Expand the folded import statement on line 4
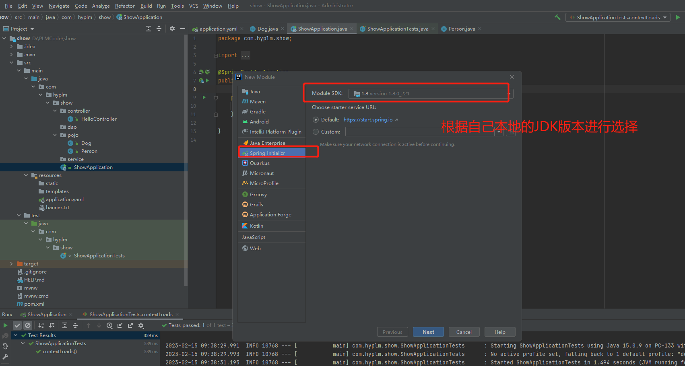The width and height of the screenshot is (685, 366). click(245, 55)
